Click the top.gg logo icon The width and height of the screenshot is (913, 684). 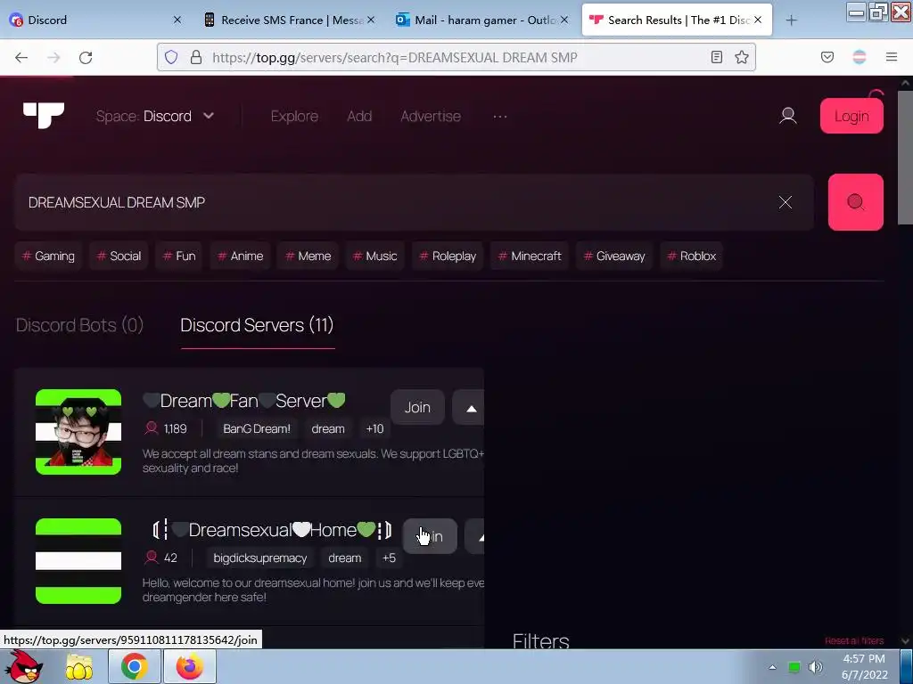coord(44,115)
